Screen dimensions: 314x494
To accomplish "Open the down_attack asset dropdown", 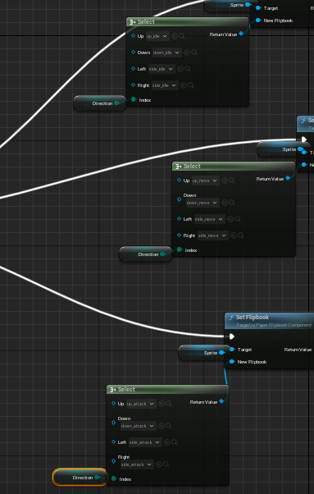I will [x=139, y=426].
